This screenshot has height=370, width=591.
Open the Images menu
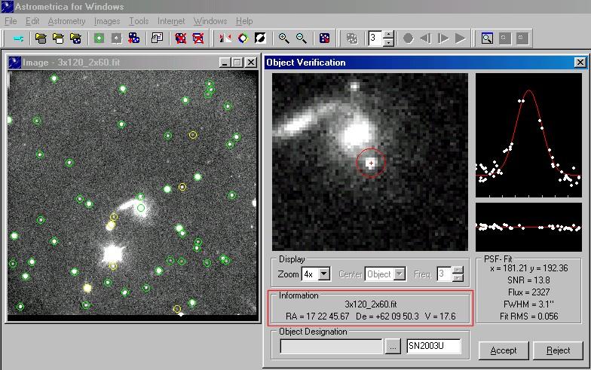pyautogui.click(x=107, y=21)
